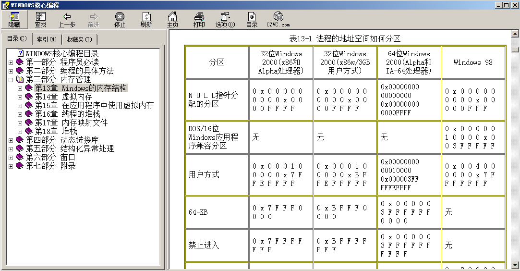Click book icon of 第16章 线程的堆栈
The image size is (520, 271).
coord(29,114)
